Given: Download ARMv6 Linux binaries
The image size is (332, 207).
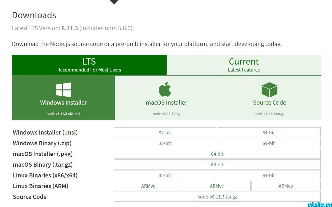Looking at the screenshot, I should click(148, 186).
